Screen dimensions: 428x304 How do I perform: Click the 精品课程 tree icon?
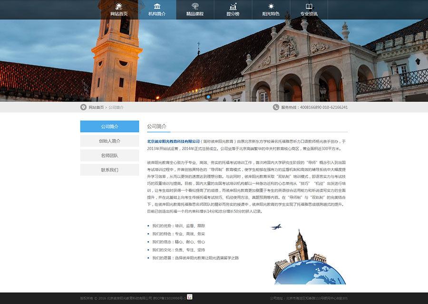point(195,6)
